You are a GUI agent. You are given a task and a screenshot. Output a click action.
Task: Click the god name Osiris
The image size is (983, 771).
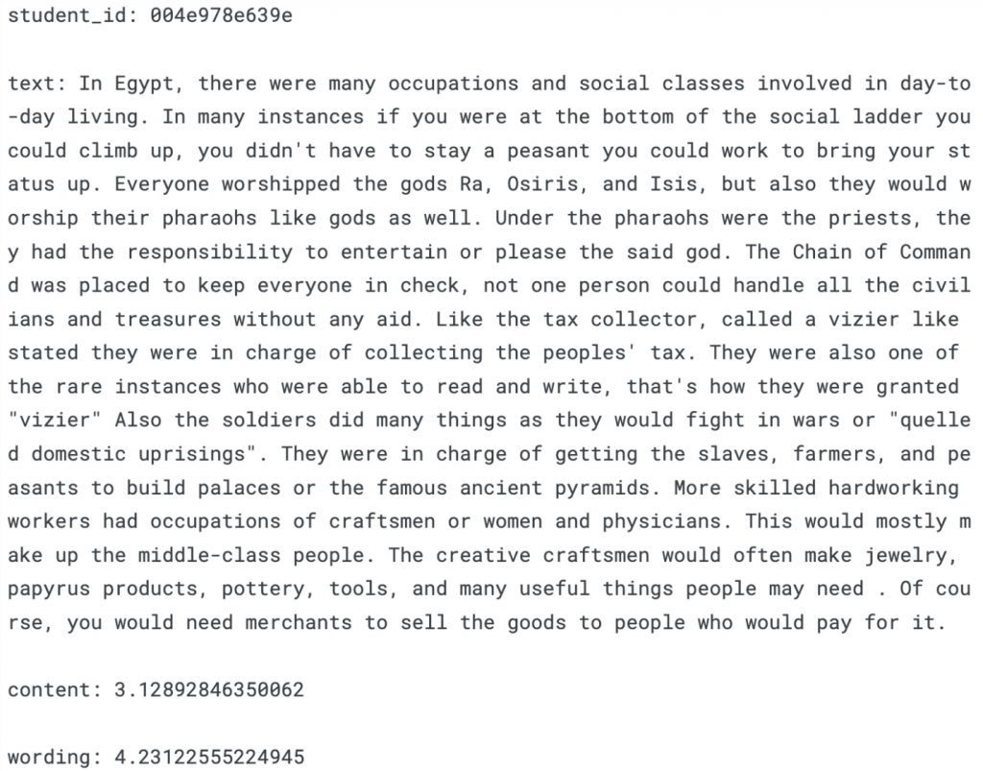click(542, 184)
